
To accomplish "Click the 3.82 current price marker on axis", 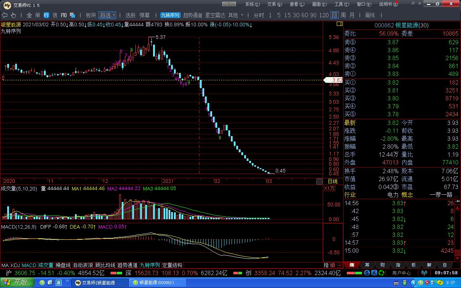I will tap(334, 80).
